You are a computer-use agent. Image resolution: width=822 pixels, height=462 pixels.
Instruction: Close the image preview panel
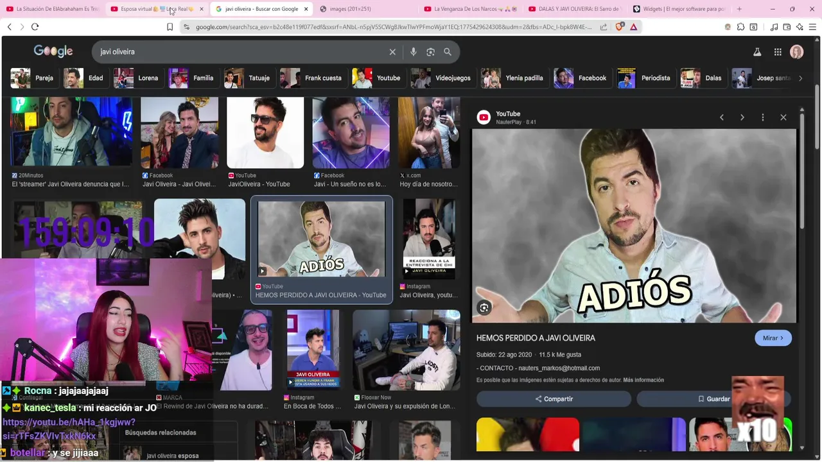point(783,117)
